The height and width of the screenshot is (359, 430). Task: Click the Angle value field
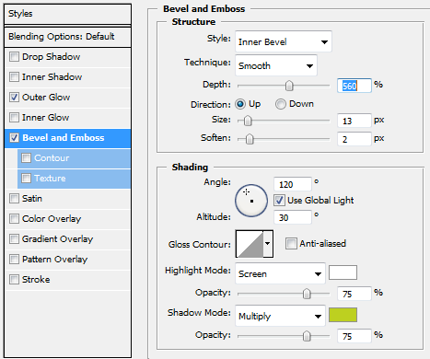293,184
